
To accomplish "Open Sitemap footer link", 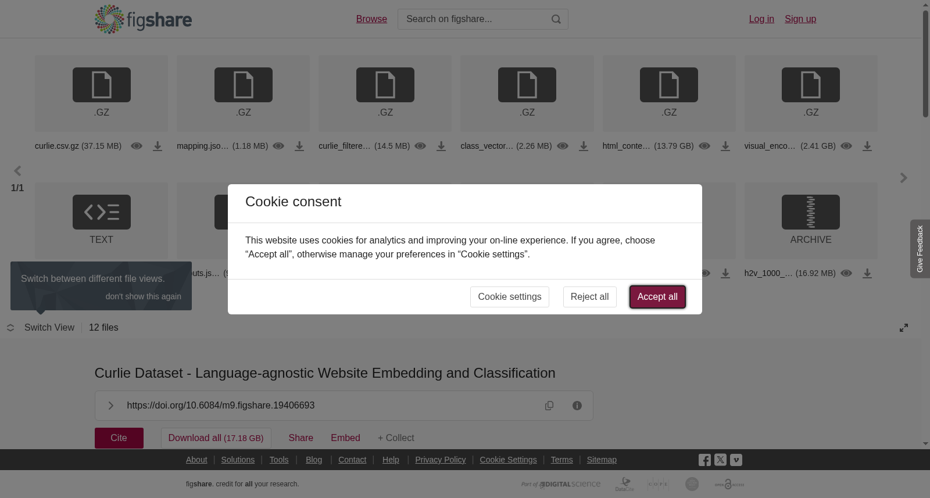I will [x=602, y=460].
